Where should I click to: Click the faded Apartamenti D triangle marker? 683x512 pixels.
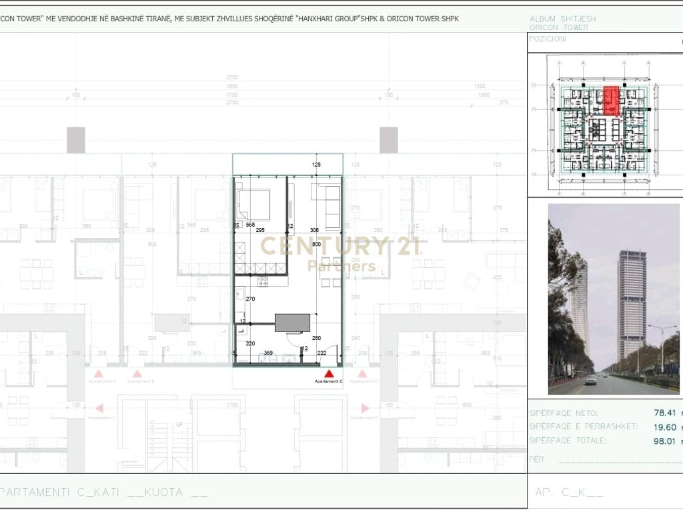click(362, 374)
